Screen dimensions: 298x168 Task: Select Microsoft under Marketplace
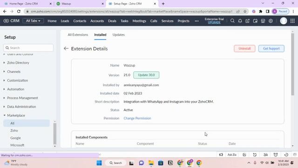tap(17, 145)
